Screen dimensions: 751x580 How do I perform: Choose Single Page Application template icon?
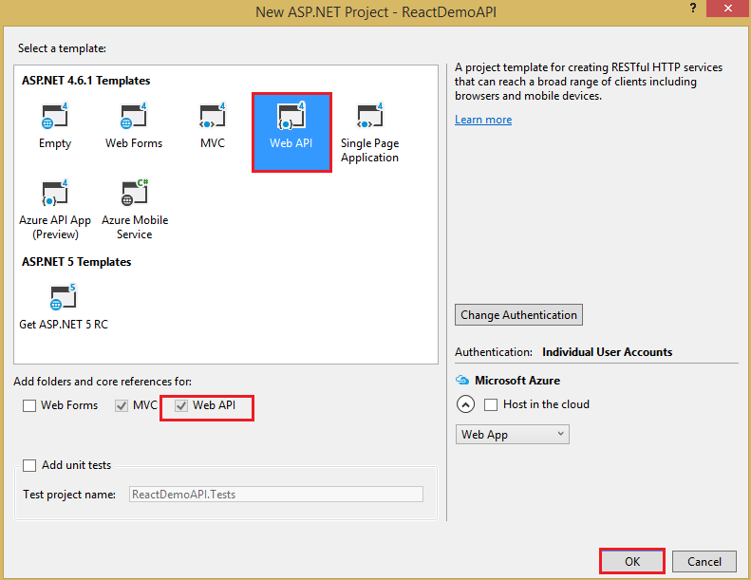coord(369,116)
